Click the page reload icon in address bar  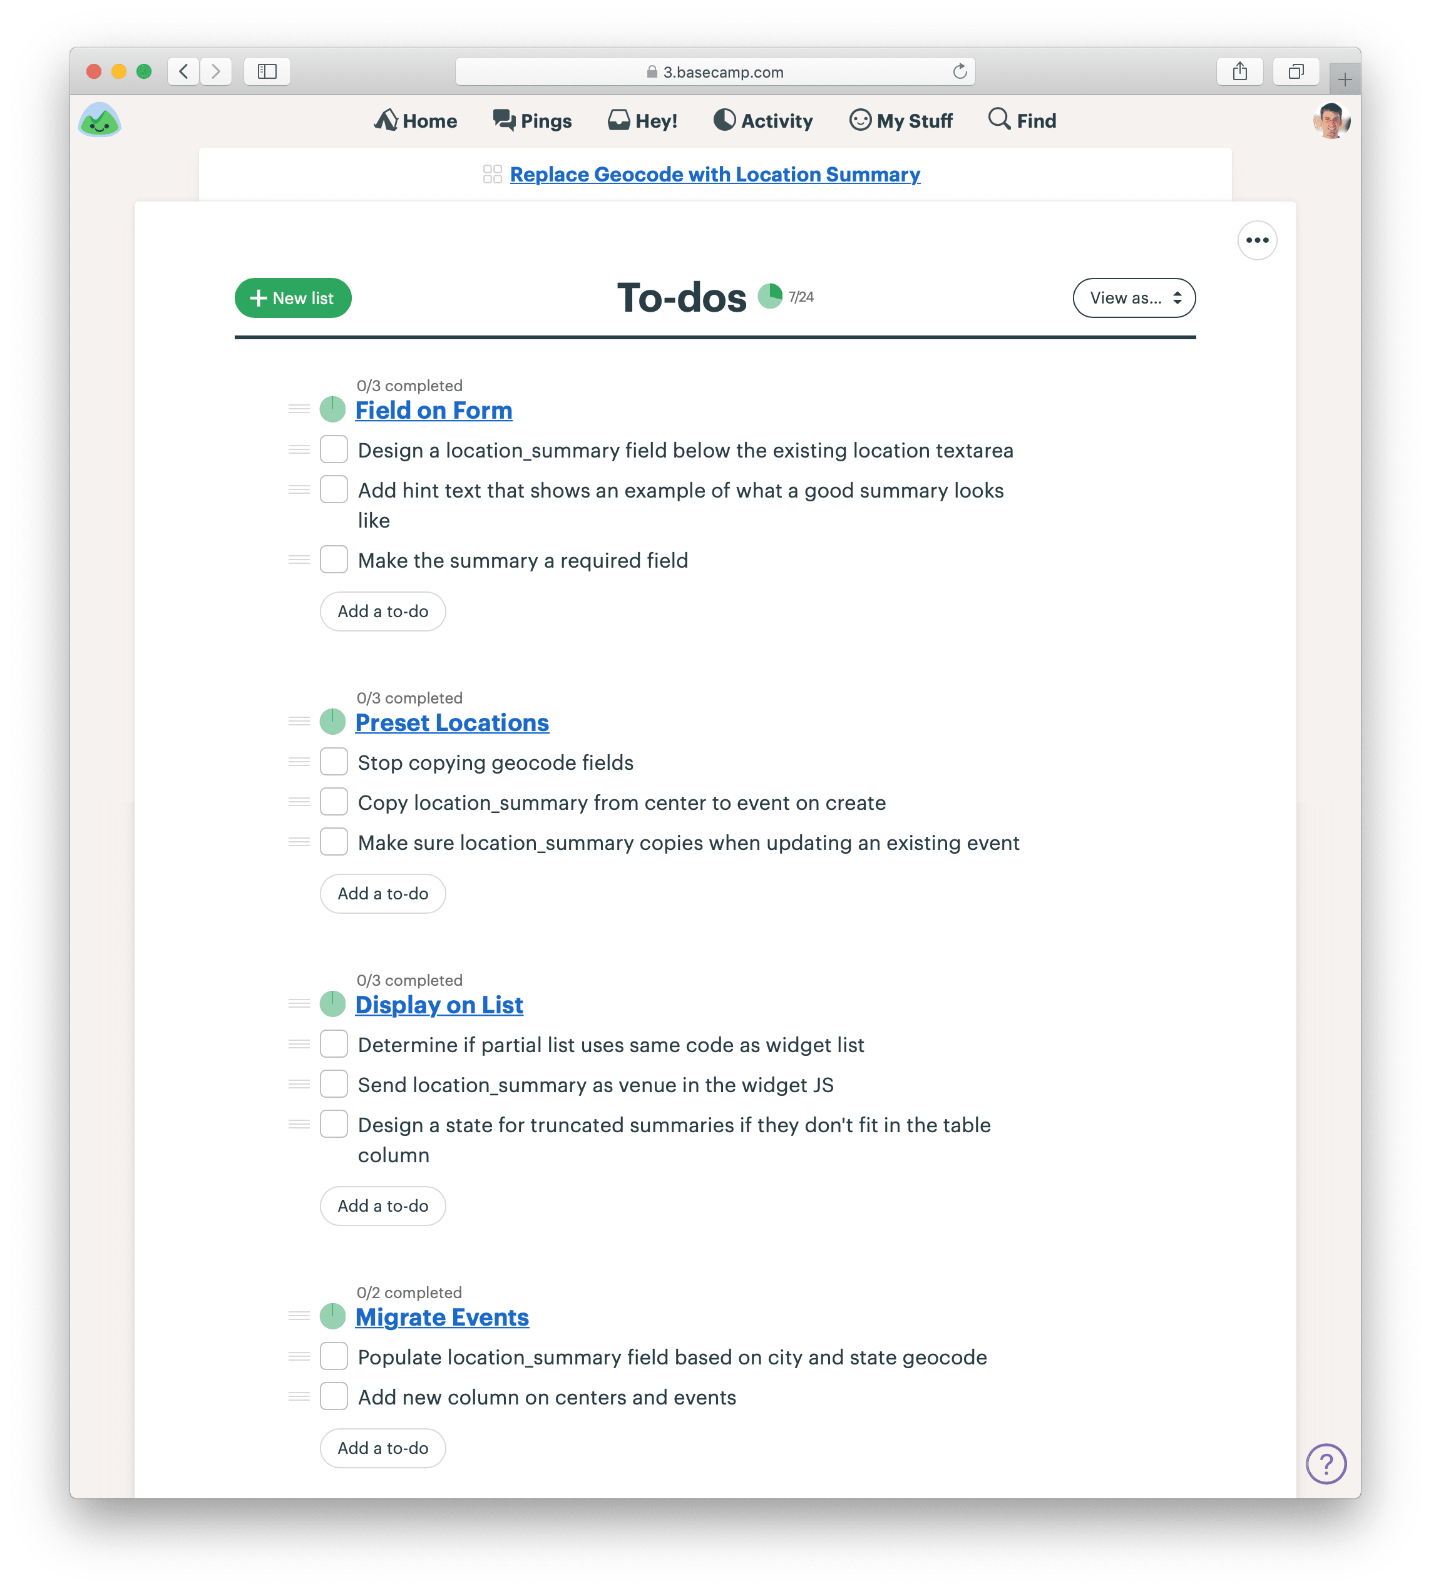click(958, 71)
